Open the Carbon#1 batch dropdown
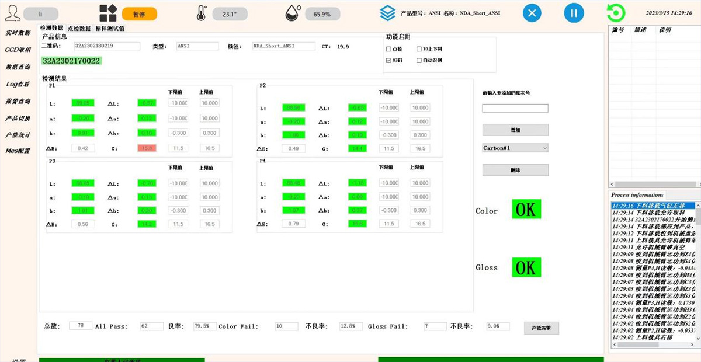The height and width of the screenshot is (362, 701). 515,148
